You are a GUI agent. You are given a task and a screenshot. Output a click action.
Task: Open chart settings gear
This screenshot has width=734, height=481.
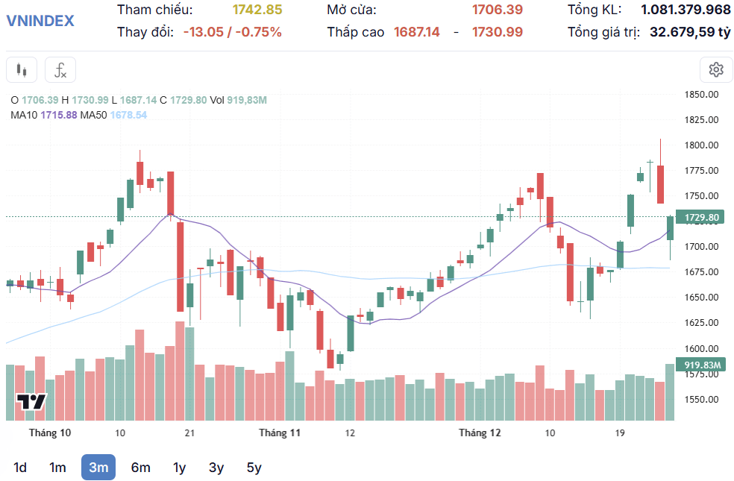click(x=716, y=69)
